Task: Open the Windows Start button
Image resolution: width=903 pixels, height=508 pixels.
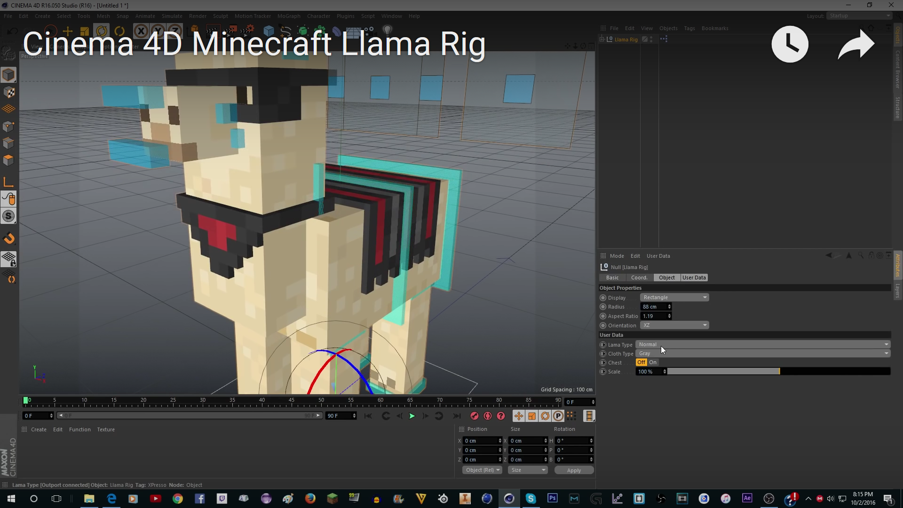Action: [11, 499]
